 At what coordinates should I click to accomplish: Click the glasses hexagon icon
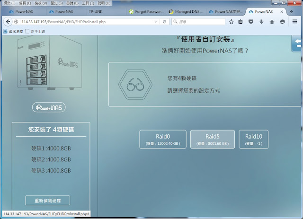[x=135, y=84]
